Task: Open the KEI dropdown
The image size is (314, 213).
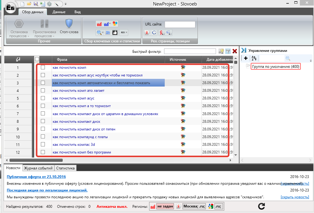Action: click(124, 33)
